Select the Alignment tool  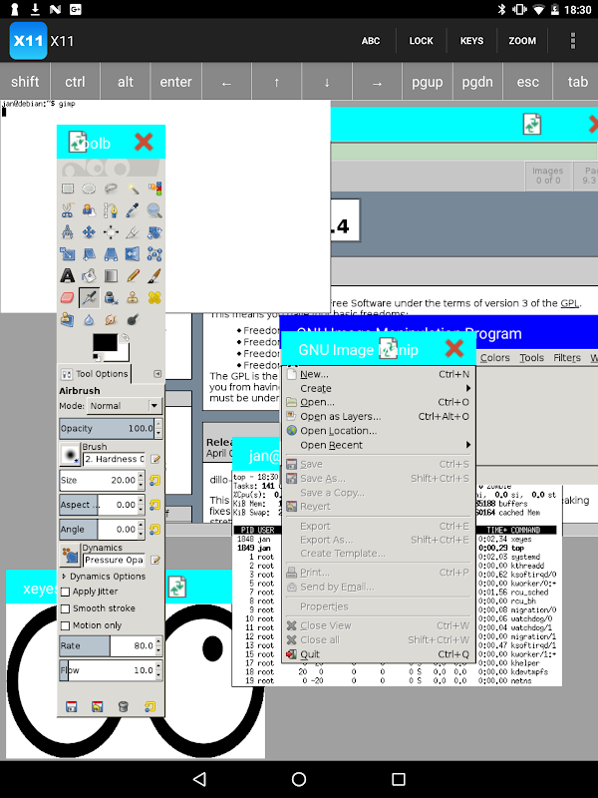[x=111, y=232]
